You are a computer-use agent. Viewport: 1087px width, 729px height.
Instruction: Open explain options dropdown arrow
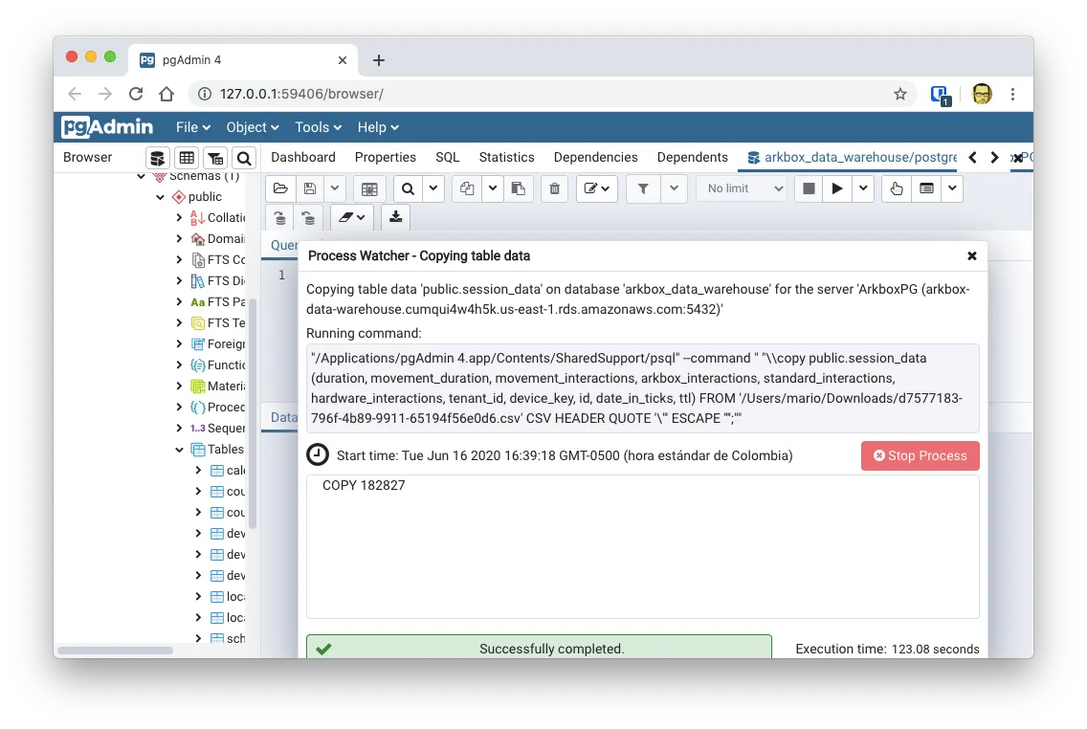(x=952, y=188)
